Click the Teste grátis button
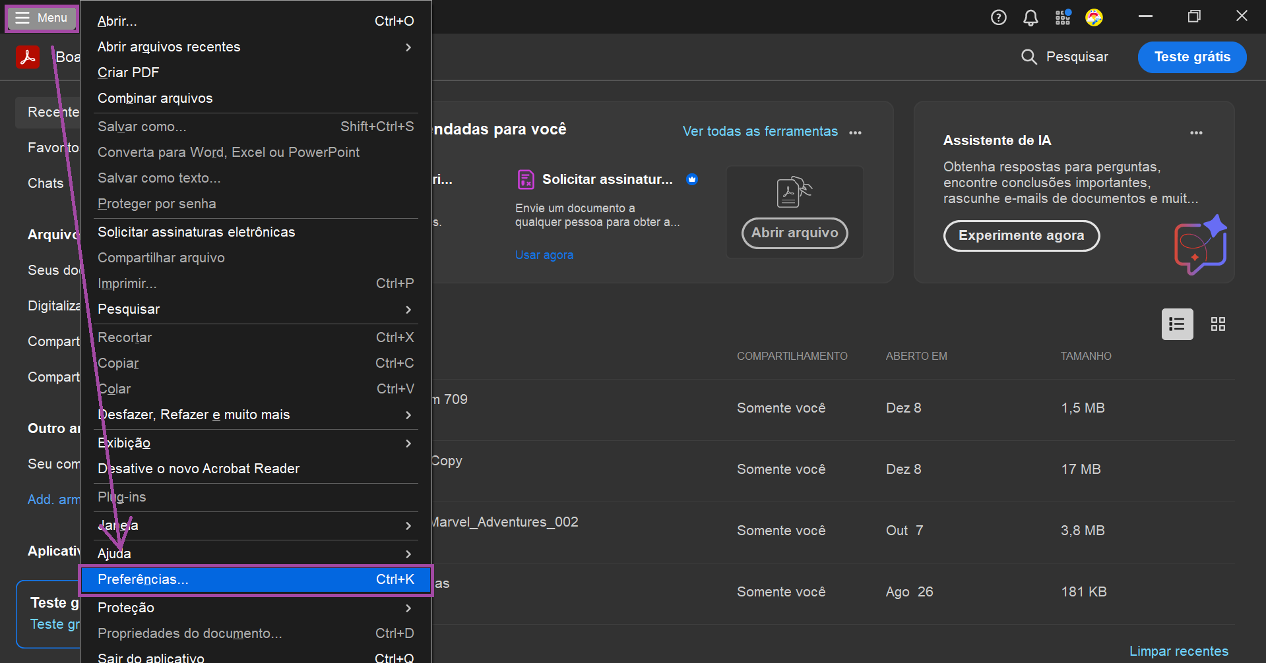Screen dimensions: 1266x663 (x=1192, y=57)
